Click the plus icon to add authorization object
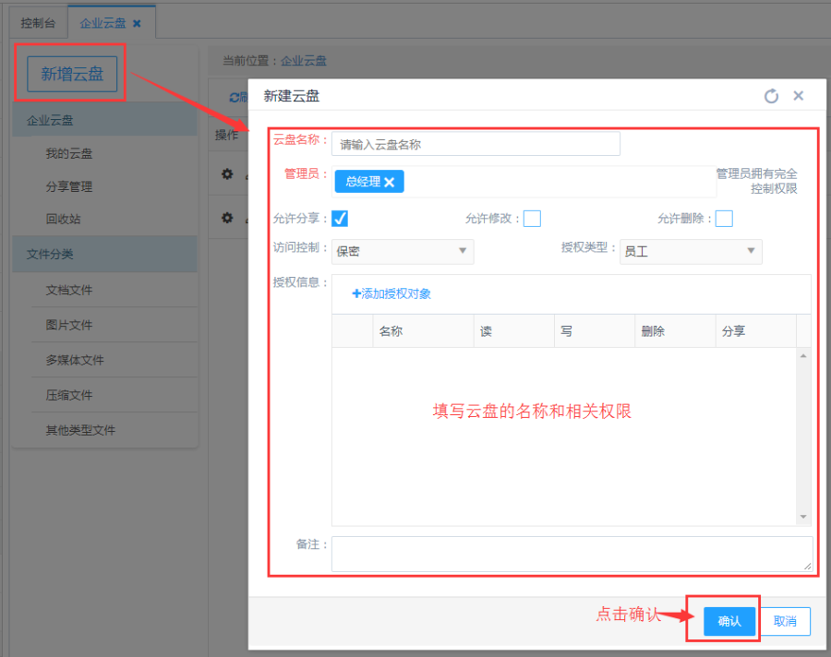This screenshot has width=831, height=657. click(356, 294)
